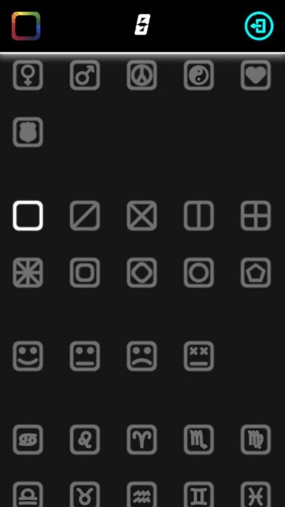Tap the white lightning logo in the header
The image size is (285, 507).
tap(142, 25)
